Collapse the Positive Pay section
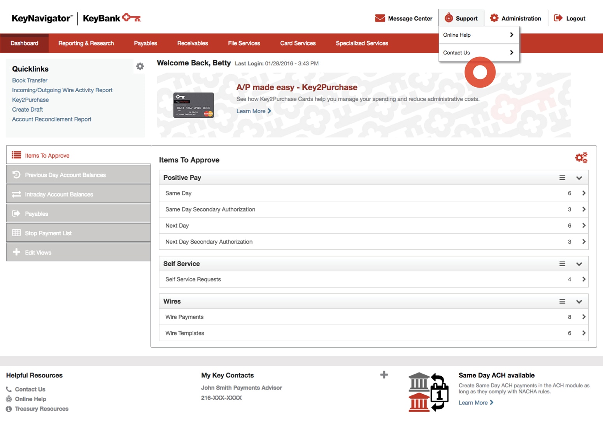603x423 pixels. click(579, 178)
